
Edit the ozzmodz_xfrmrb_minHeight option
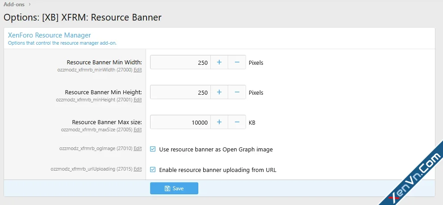coord(138,100)
